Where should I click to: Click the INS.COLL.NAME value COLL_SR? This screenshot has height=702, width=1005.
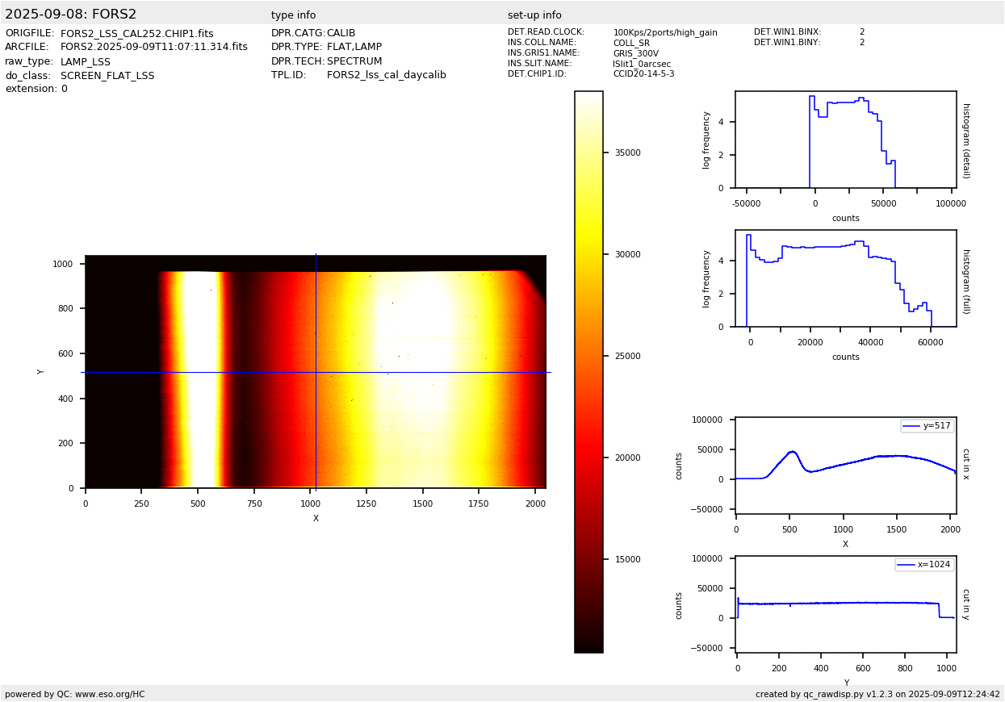coord(631,44)
